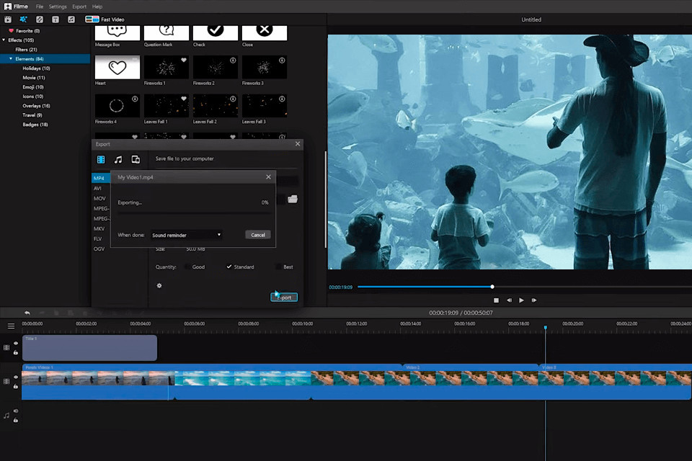Image resolution: width=692 pixels, height=461 pixels.
Task: Choose Good quality option
Action: tap(187, 267)
